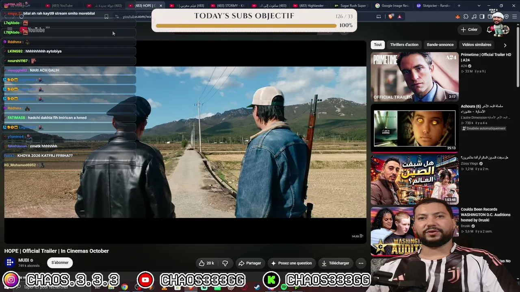
Task: Open 'Primetime | Official Trailer HD | A24' title
Action: click(486, 57)
